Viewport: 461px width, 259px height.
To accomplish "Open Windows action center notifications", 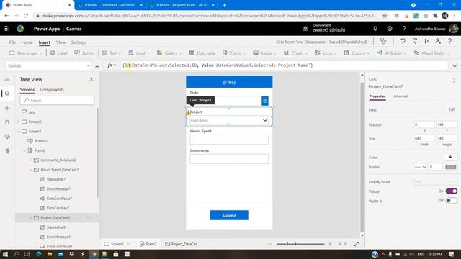I will pyautogui.click(x=452, y=254).
